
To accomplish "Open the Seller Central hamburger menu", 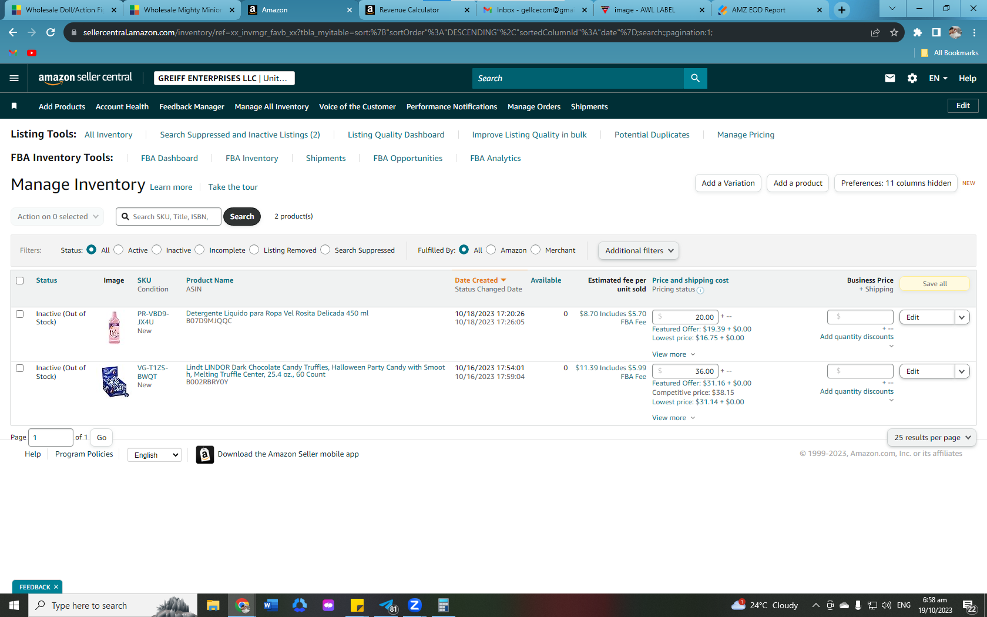I will coord(14,78).
